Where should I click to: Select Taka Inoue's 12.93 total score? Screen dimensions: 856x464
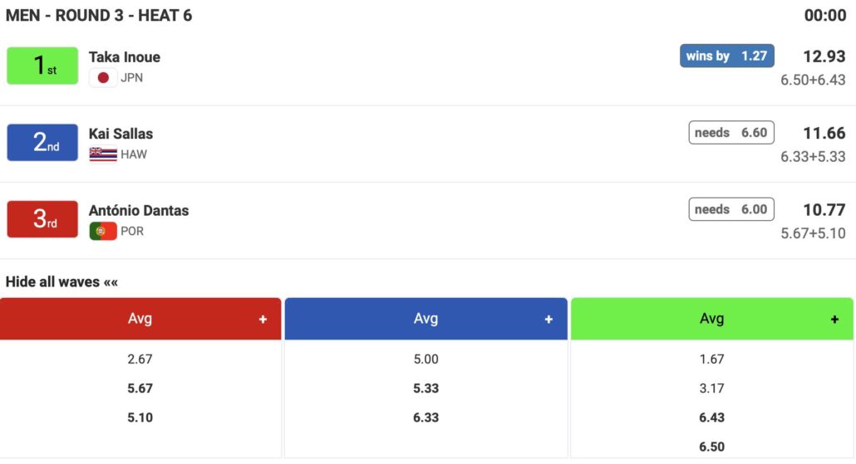[x=824, y=56]
